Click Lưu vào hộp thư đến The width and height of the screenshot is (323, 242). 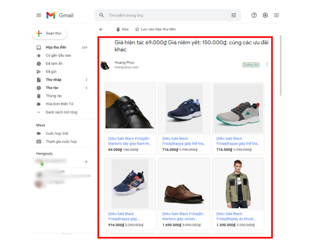(158, 29)
